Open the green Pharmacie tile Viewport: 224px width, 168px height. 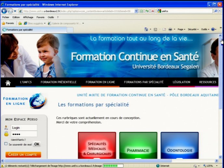[x=138, y=146]
